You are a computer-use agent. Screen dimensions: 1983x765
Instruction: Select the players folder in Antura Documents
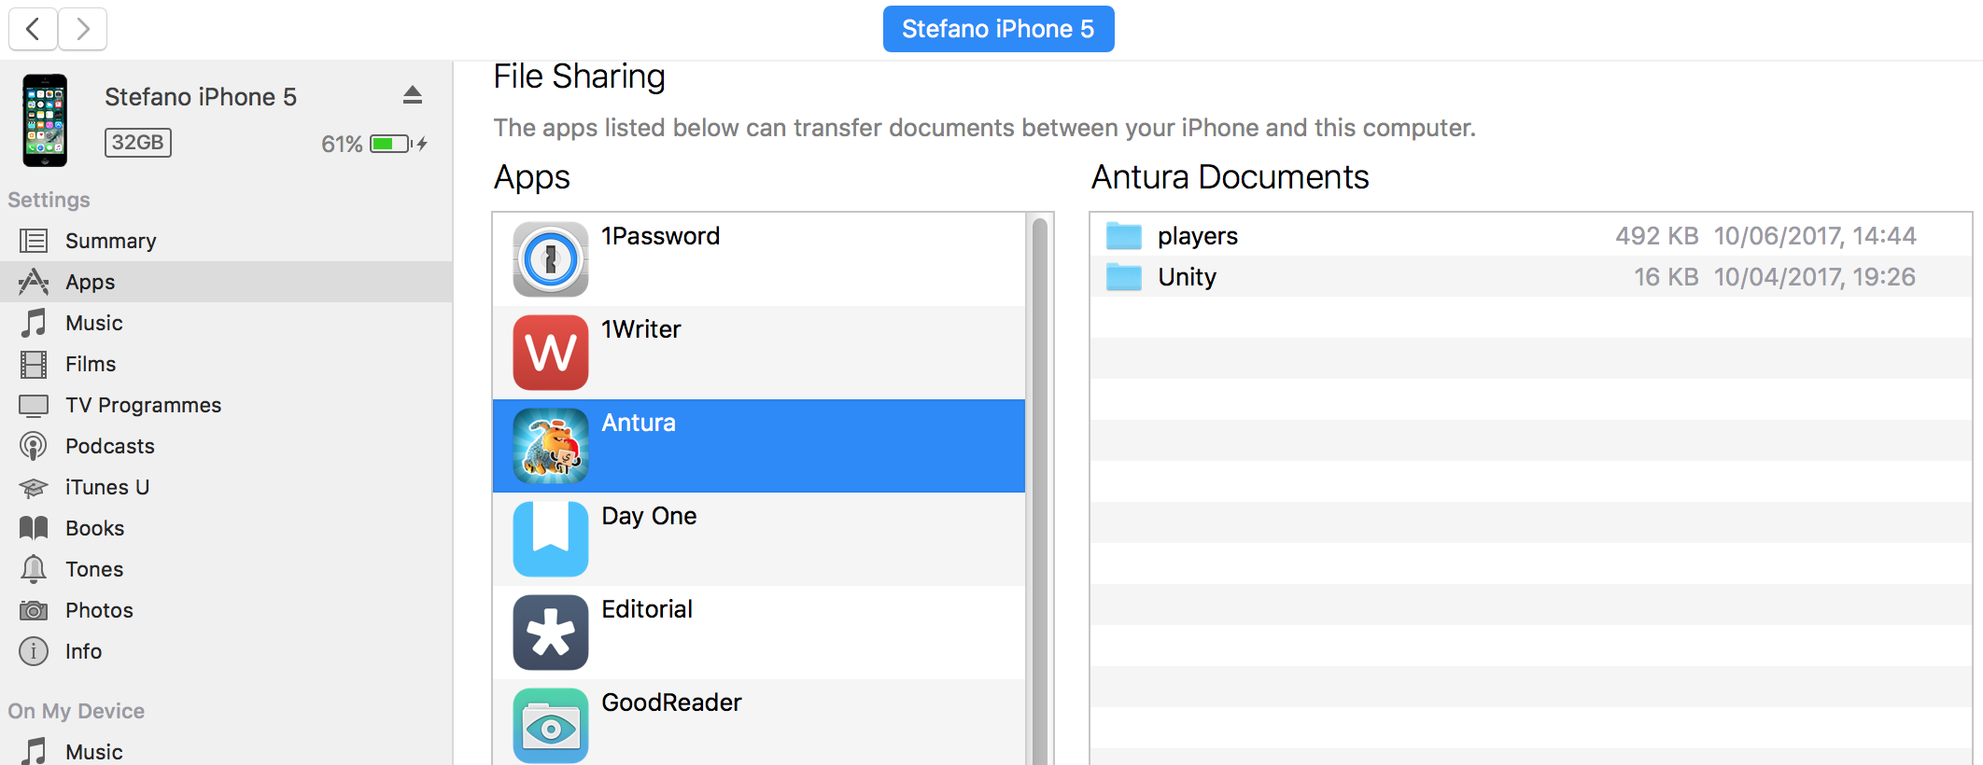coord(1197,236)
